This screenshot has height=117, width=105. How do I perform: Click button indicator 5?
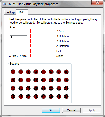43,72
